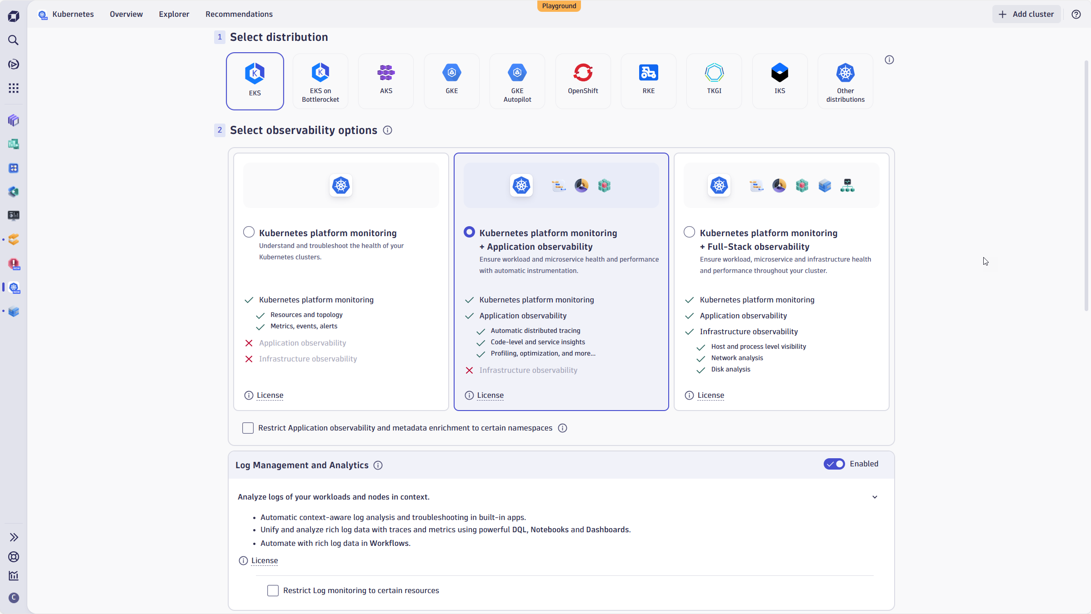Click the Dynatrace logo
Viewport: 1091px width, 614px height.
[x=14, y=15]
